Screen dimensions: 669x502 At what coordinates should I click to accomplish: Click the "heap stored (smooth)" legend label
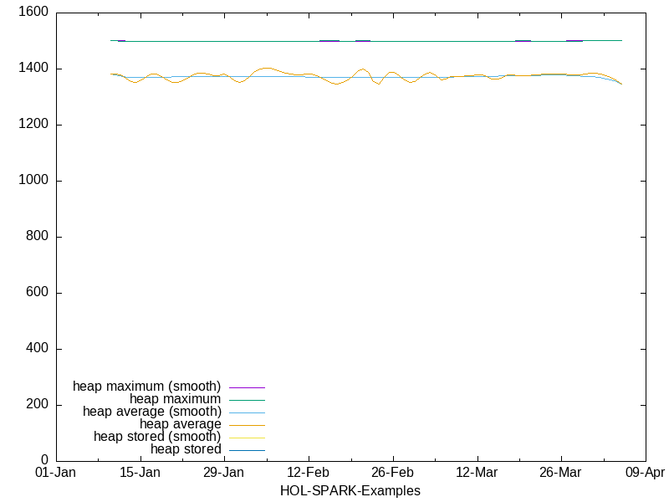pyautogui.click(x=157, y=437)
